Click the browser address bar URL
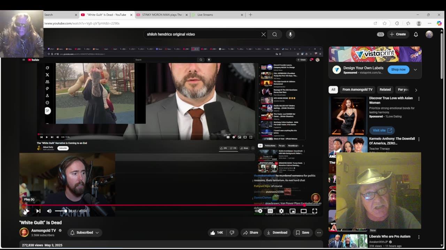Screen dimensions: 446x250 [82, 23]
